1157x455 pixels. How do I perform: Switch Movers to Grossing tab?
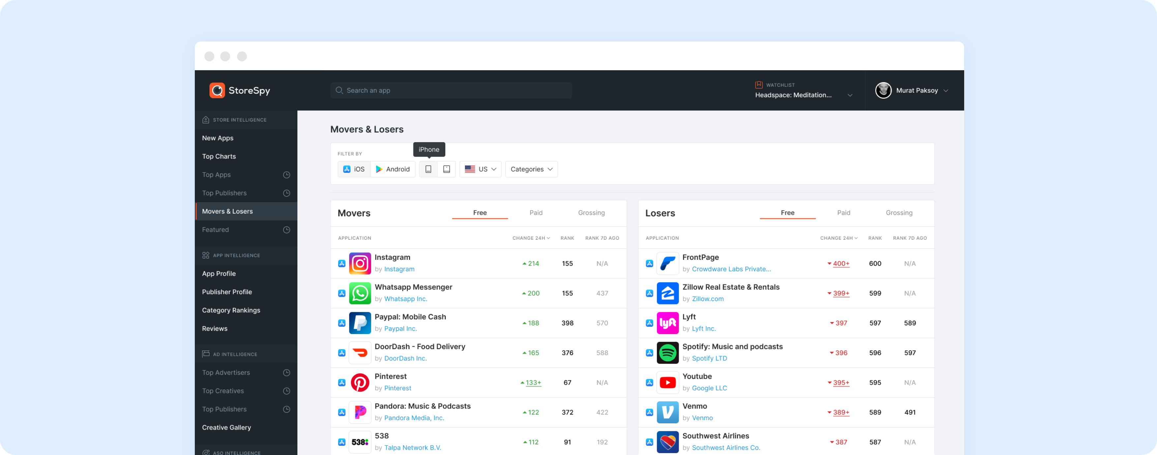[x=591, y=212]
